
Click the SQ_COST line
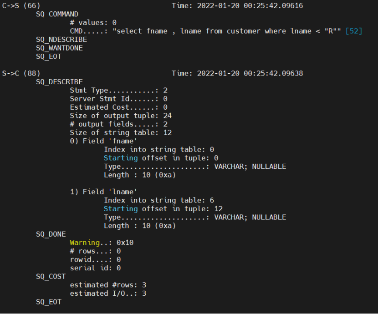pos(51,276)
